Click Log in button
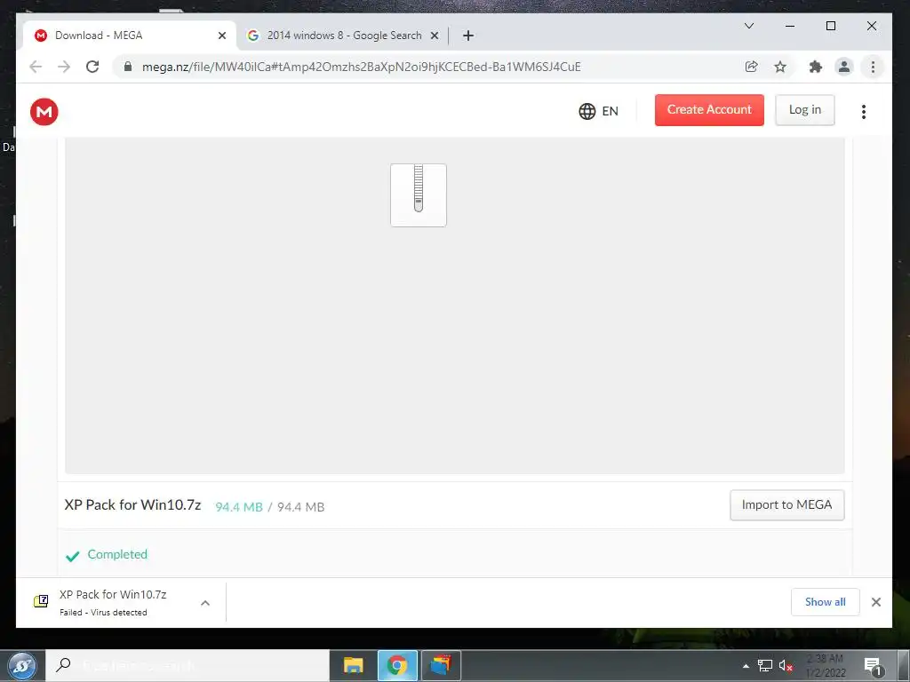 pyautogui.click(x=805, y=110)
